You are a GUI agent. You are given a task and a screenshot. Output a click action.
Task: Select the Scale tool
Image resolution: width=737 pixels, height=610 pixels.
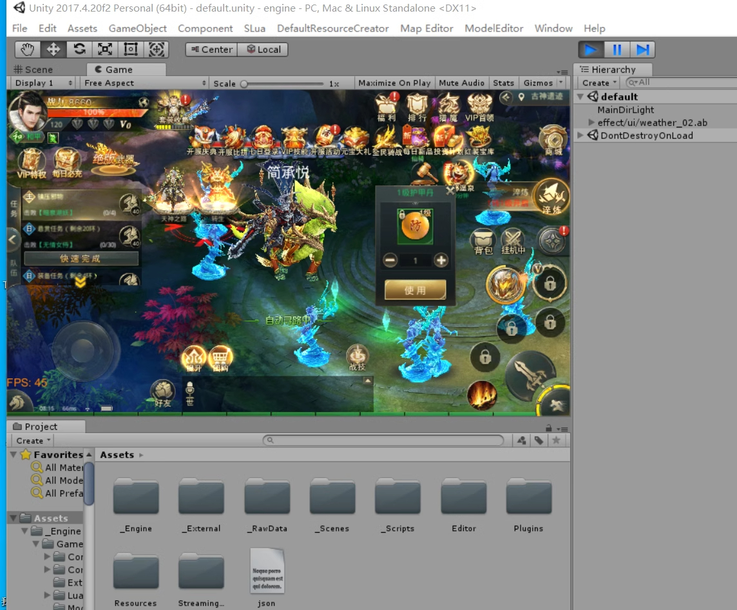(105, 50)
